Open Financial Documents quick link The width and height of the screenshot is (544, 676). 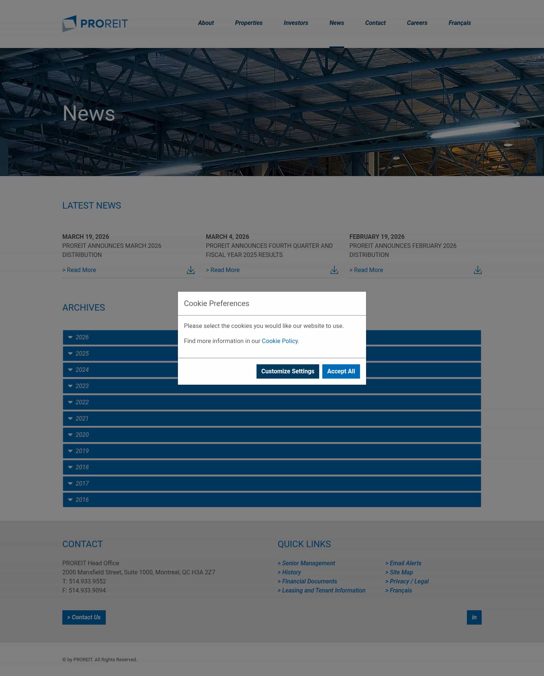[308, 582]
